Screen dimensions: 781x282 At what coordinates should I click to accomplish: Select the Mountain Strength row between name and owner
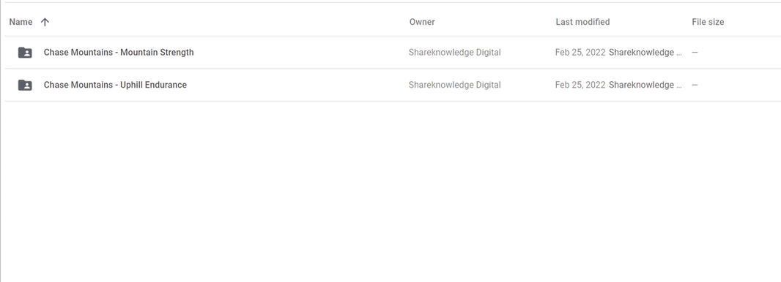pyautogui.click(x=299, y=52)
